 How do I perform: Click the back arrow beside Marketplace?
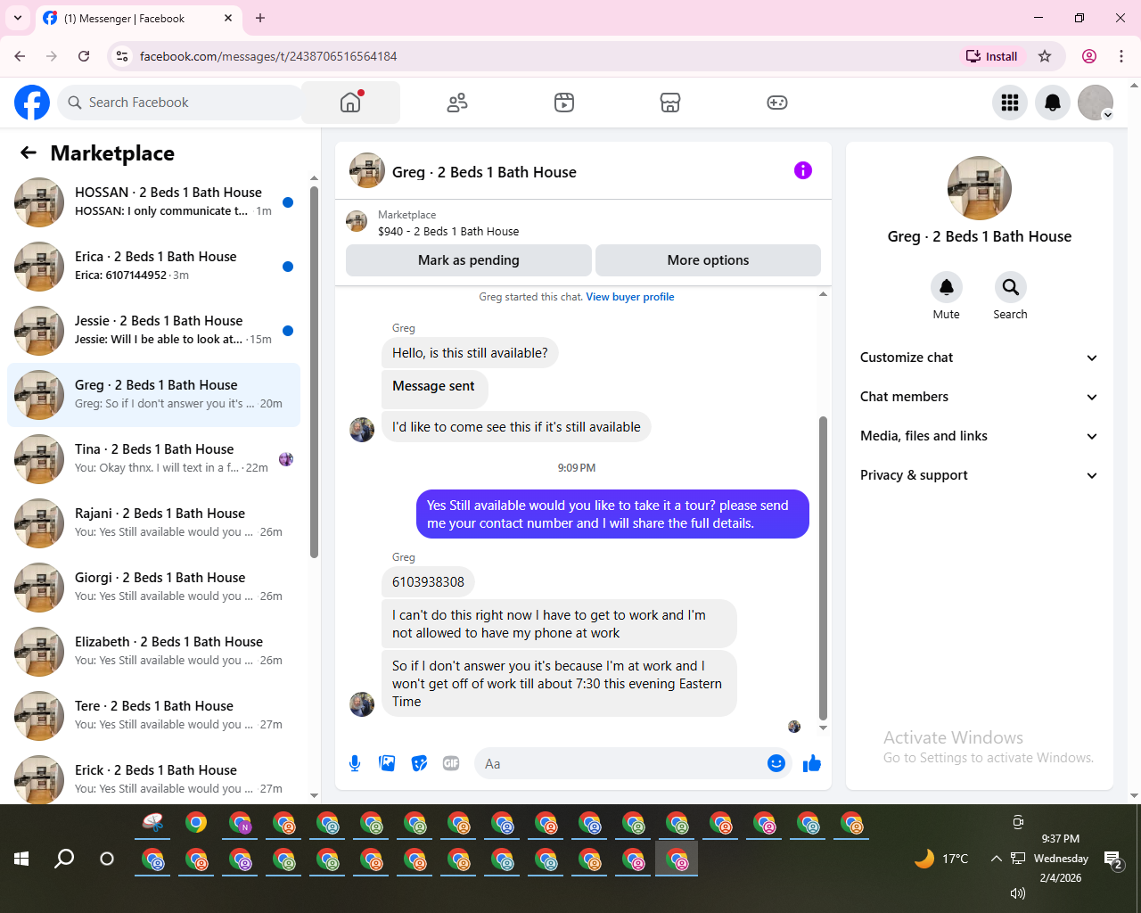tap(29, 152)
